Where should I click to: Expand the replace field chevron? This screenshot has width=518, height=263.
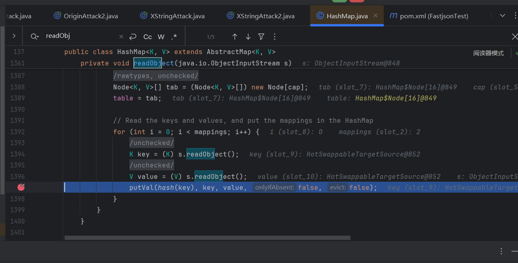click(14, 36)
